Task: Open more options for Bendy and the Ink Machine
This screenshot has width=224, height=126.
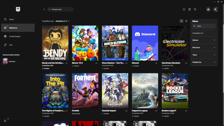Action: click(x=66, y=63)
